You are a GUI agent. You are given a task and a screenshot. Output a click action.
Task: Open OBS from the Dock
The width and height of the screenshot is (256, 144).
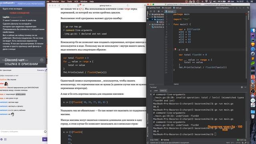coord(253,91)
